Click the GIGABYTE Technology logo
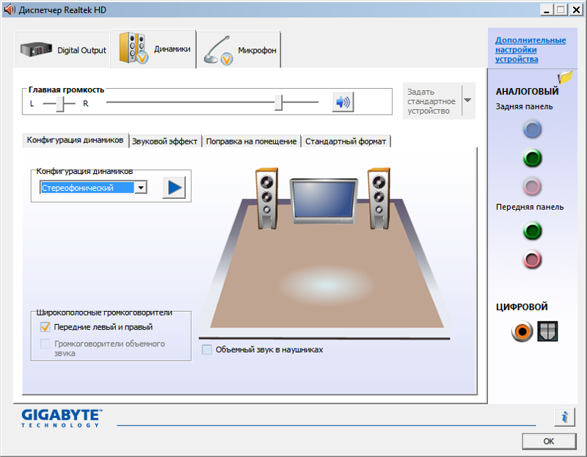The width and height of the screenshot is (587, 457). [x=62, y=418]
